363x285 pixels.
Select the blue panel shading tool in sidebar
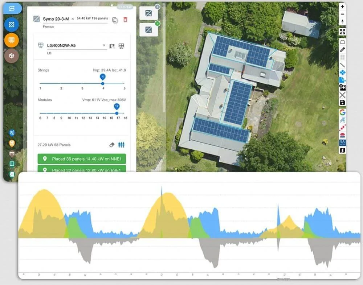coord(12,25)
